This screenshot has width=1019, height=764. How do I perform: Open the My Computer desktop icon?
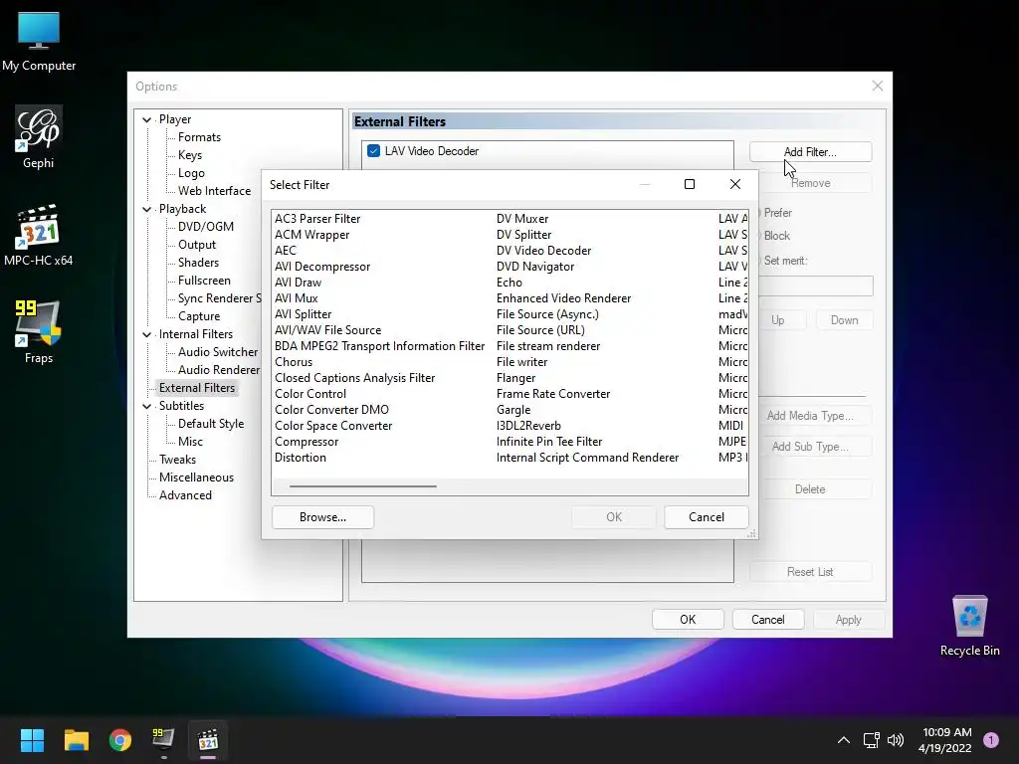click(x=39, y=40)
